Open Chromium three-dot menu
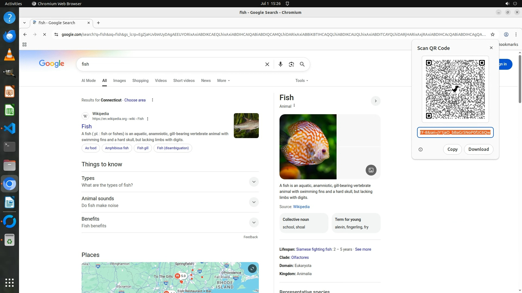The image size is (522, 293). coord(516,34)
